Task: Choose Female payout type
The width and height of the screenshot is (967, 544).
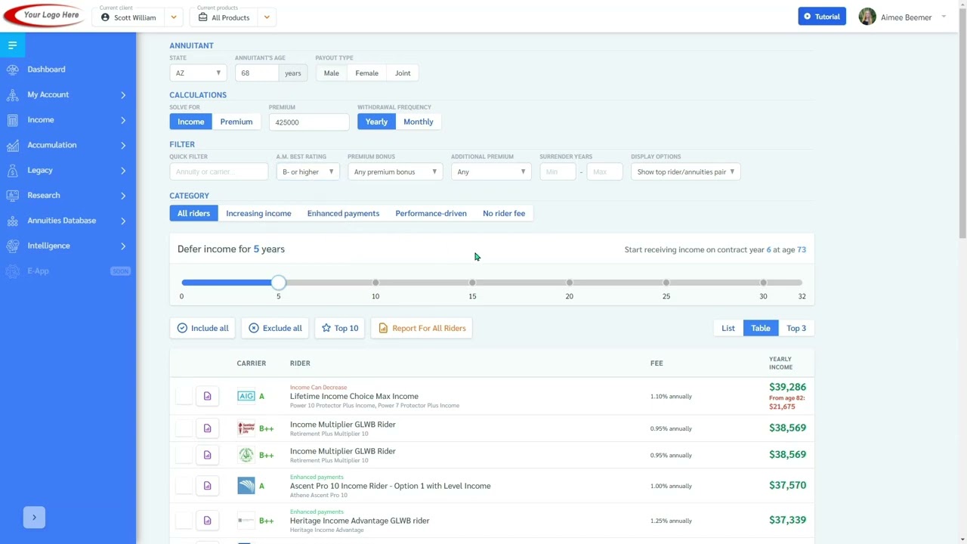Action: point(366,73)
